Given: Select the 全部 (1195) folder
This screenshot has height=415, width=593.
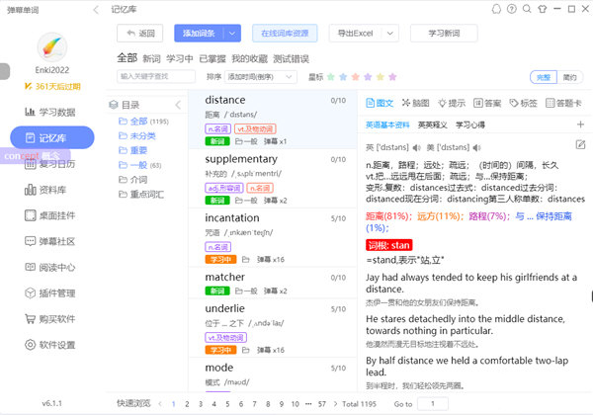Looking at the screenshot, I should click(x=143, y=122).
